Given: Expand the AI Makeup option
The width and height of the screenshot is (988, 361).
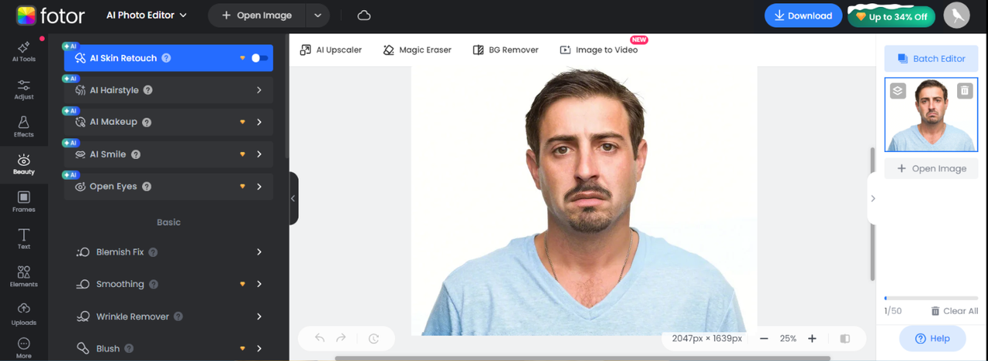Looking at the screenshot, I should (259, 122).
